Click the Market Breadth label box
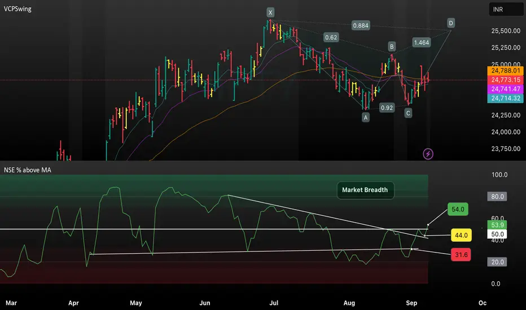 coord(365,190)
